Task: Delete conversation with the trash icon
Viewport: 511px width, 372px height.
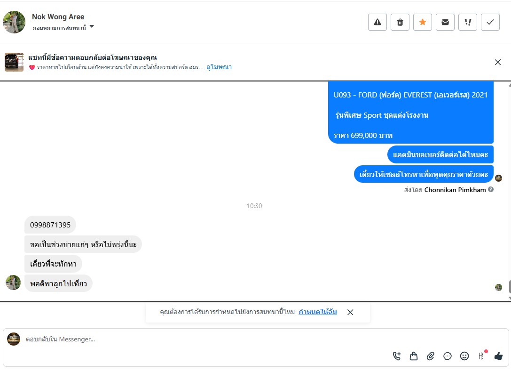Action: coord(400,22)
